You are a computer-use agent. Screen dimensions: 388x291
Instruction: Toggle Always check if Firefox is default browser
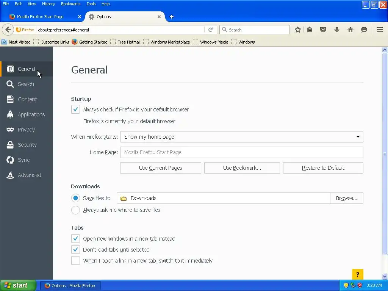click(75, 110)
